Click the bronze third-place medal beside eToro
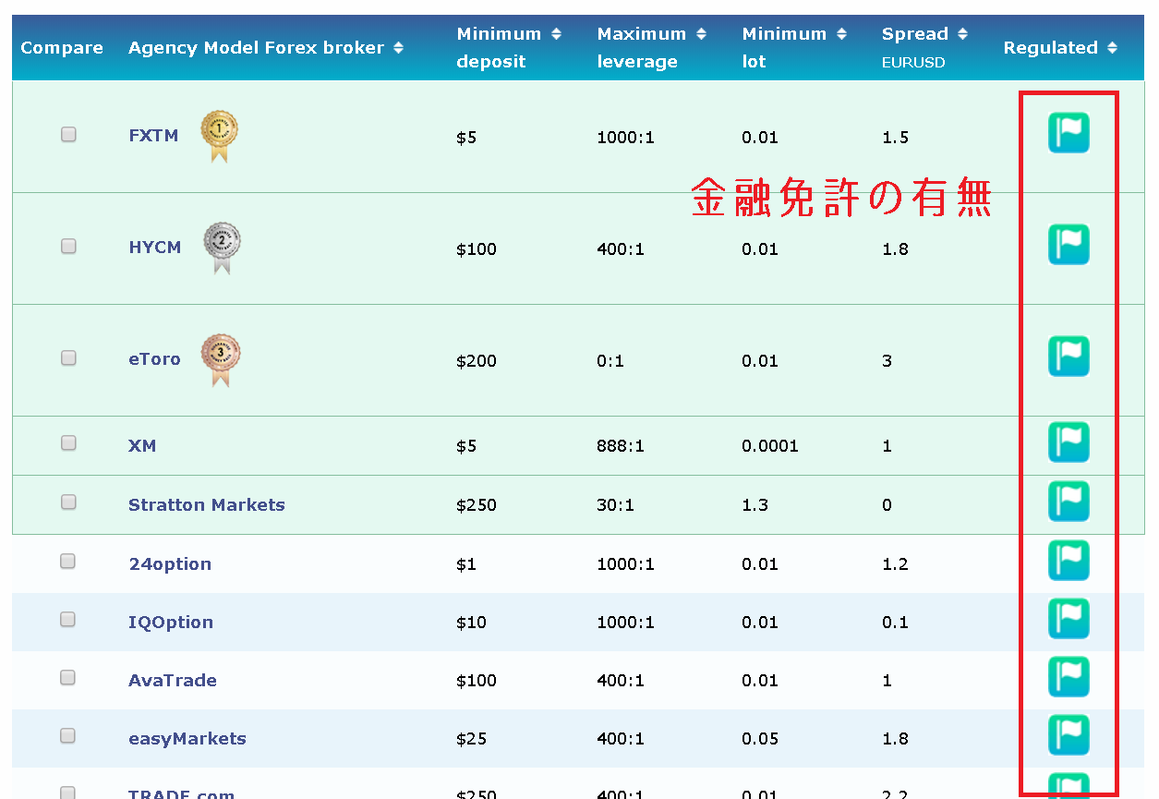This screenshot has height=799, width=1159. 221,358
